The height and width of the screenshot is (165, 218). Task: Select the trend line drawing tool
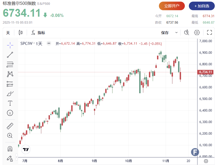pyautogui.click(x=10, y=55)
